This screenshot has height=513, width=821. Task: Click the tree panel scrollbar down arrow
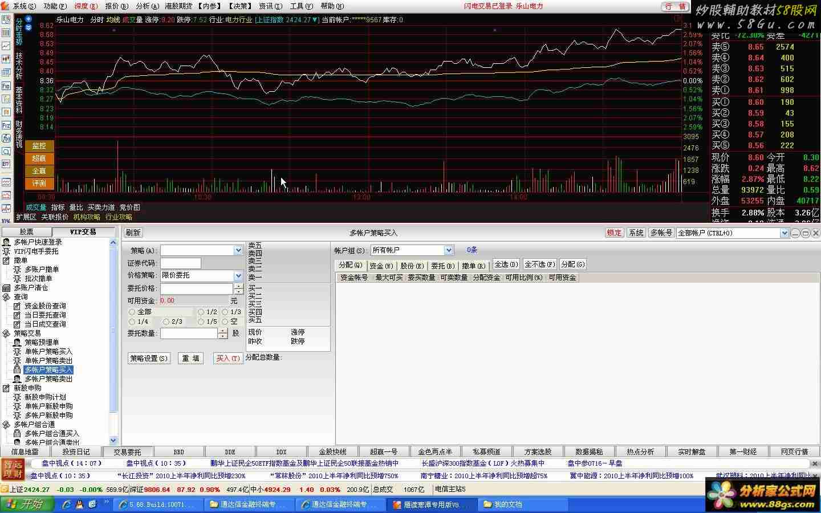point(113,441)
